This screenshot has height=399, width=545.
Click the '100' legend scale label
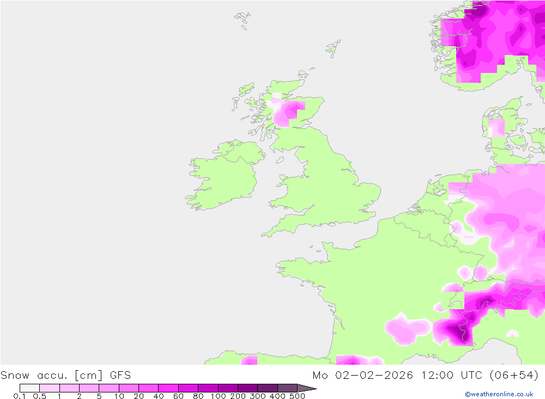219,396
